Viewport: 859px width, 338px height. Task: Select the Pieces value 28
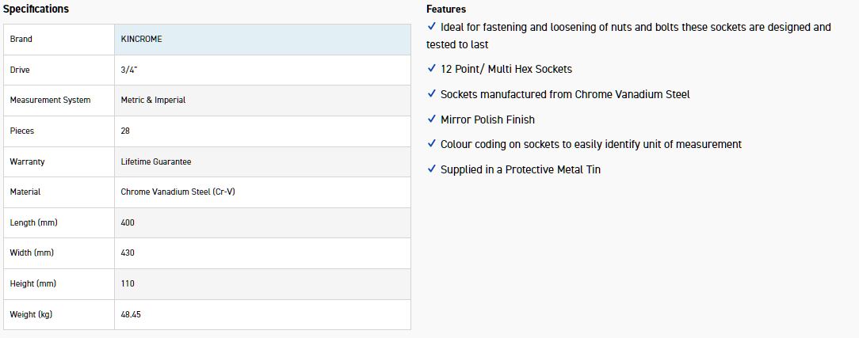click(125, 131)
